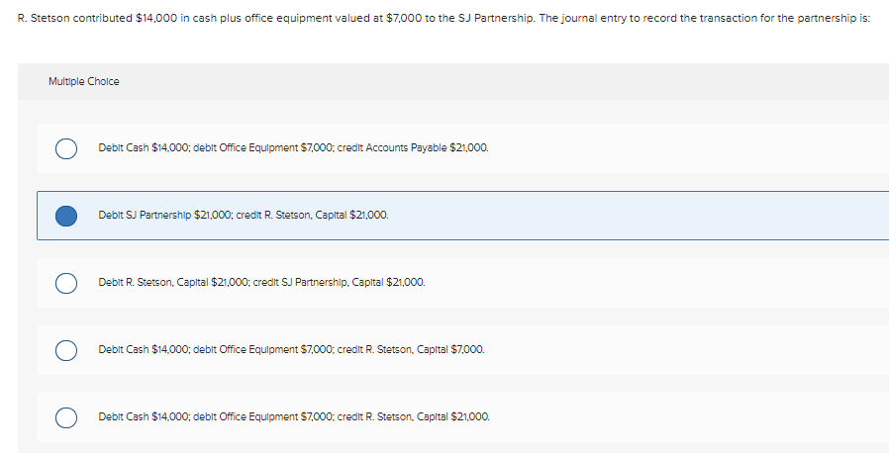Click answer text ending with 'Capital $7,000'

tap(291, 349)
